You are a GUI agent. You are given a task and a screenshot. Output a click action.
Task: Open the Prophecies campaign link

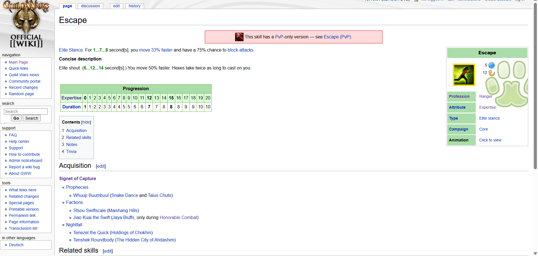[x=77, y=187]
